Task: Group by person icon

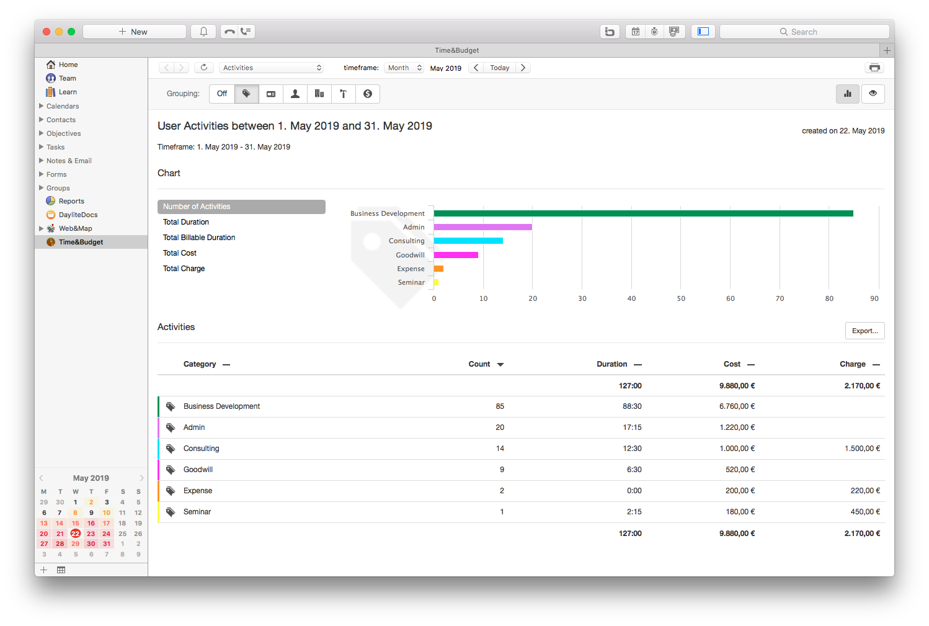Action: click(x=295, y=94)
